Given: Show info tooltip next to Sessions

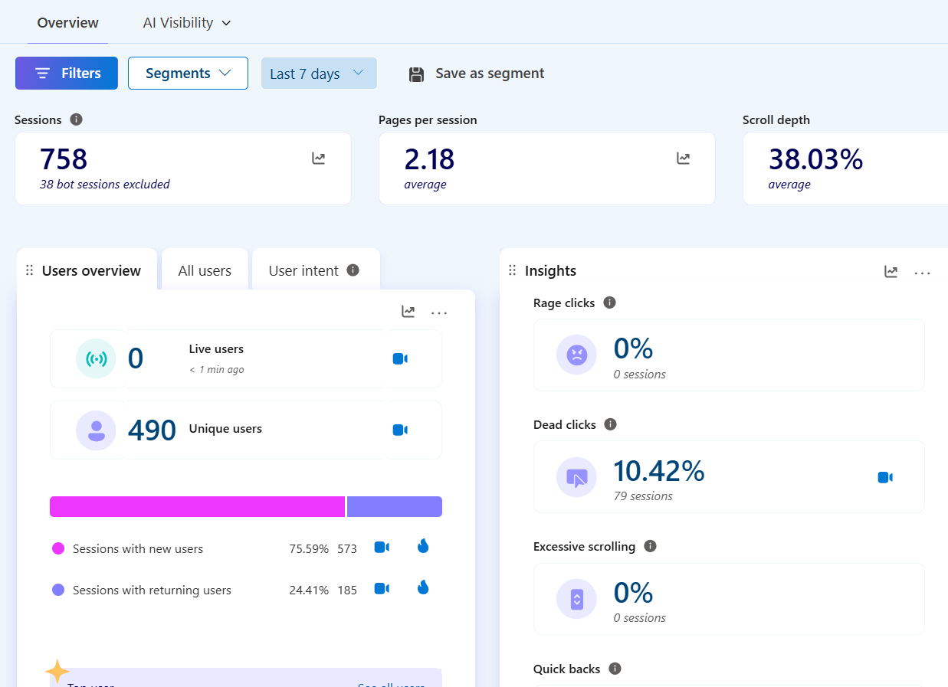Looking at the screenshot, I should pos(76,119).
